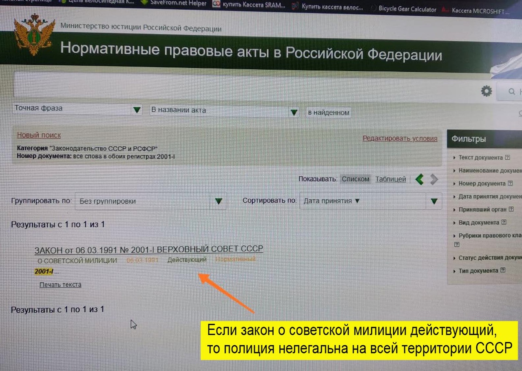
Task: Expand the Вид документа filter
Action: pyautogui.click(x=476, y=223)
